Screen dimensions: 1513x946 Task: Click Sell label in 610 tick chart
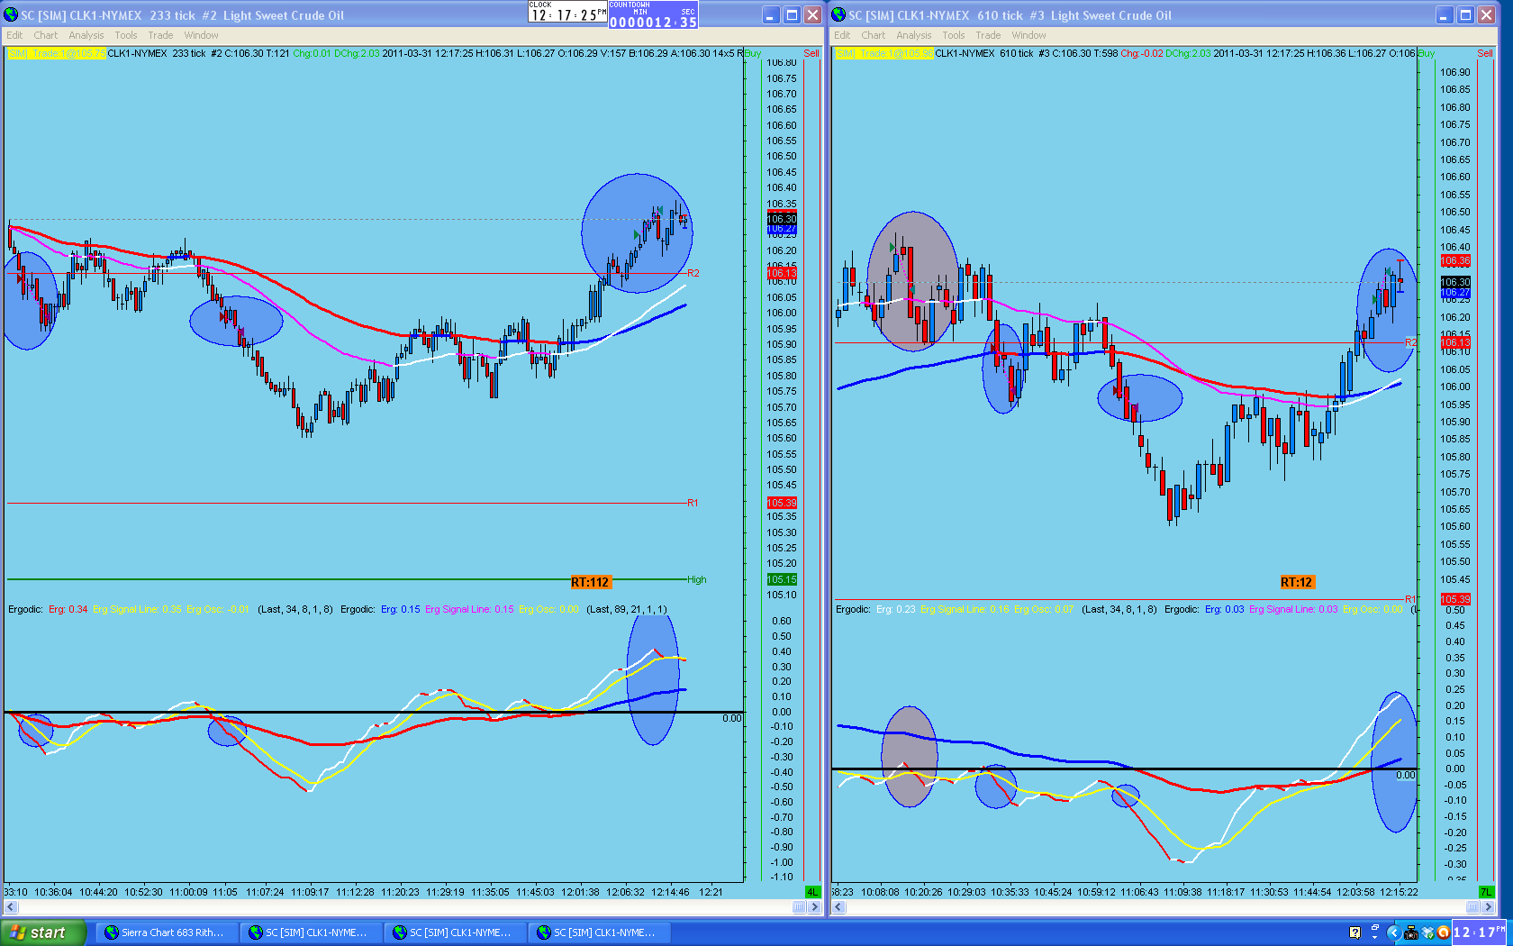pos(1485,53)
